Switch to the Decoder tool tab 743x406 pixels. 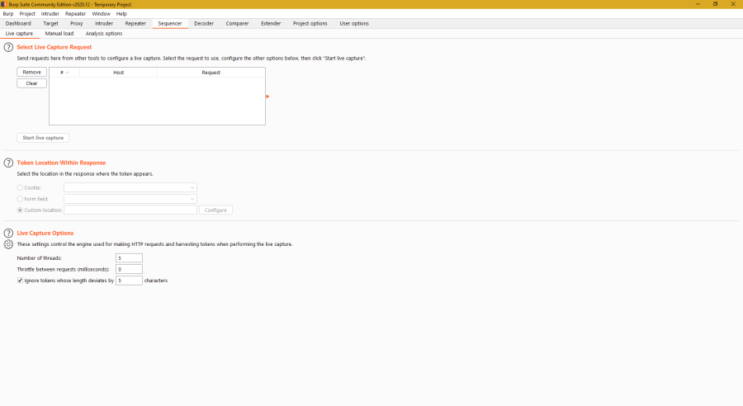(x=204, y=24)
